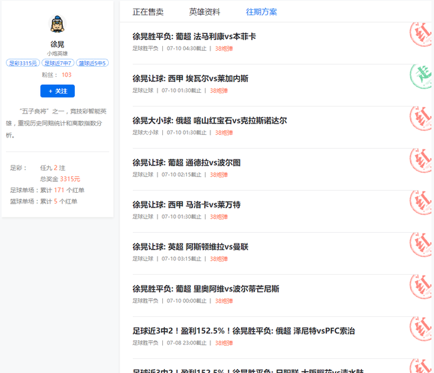The height and width of the screenshot is (373, 434).
Task: Click green 走 stamp on 埃瓦尔vs莱加内斯 row
Action: point(421,76)
